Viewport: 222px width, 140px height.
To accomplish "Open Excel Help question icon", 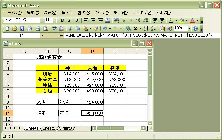I will coord(195,29).
